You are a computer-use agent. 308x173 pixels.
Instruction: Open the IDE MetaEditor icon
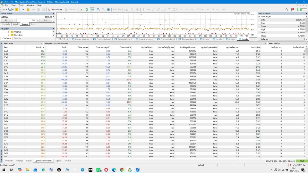pyautogui.click(x=23, y=9)
